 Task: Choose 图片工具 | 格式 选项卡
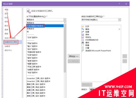(x=45, y=93)
